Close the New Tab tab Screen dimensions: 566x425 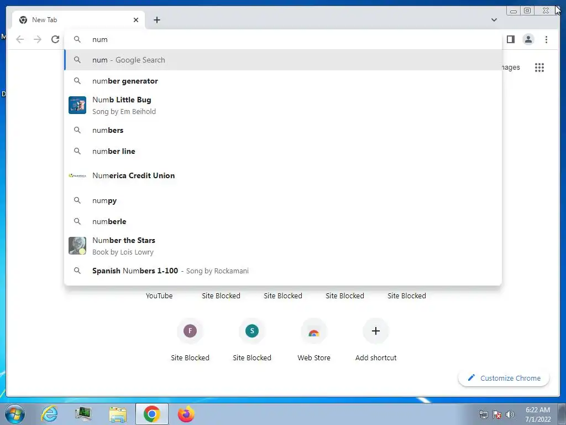pos(136,20)
